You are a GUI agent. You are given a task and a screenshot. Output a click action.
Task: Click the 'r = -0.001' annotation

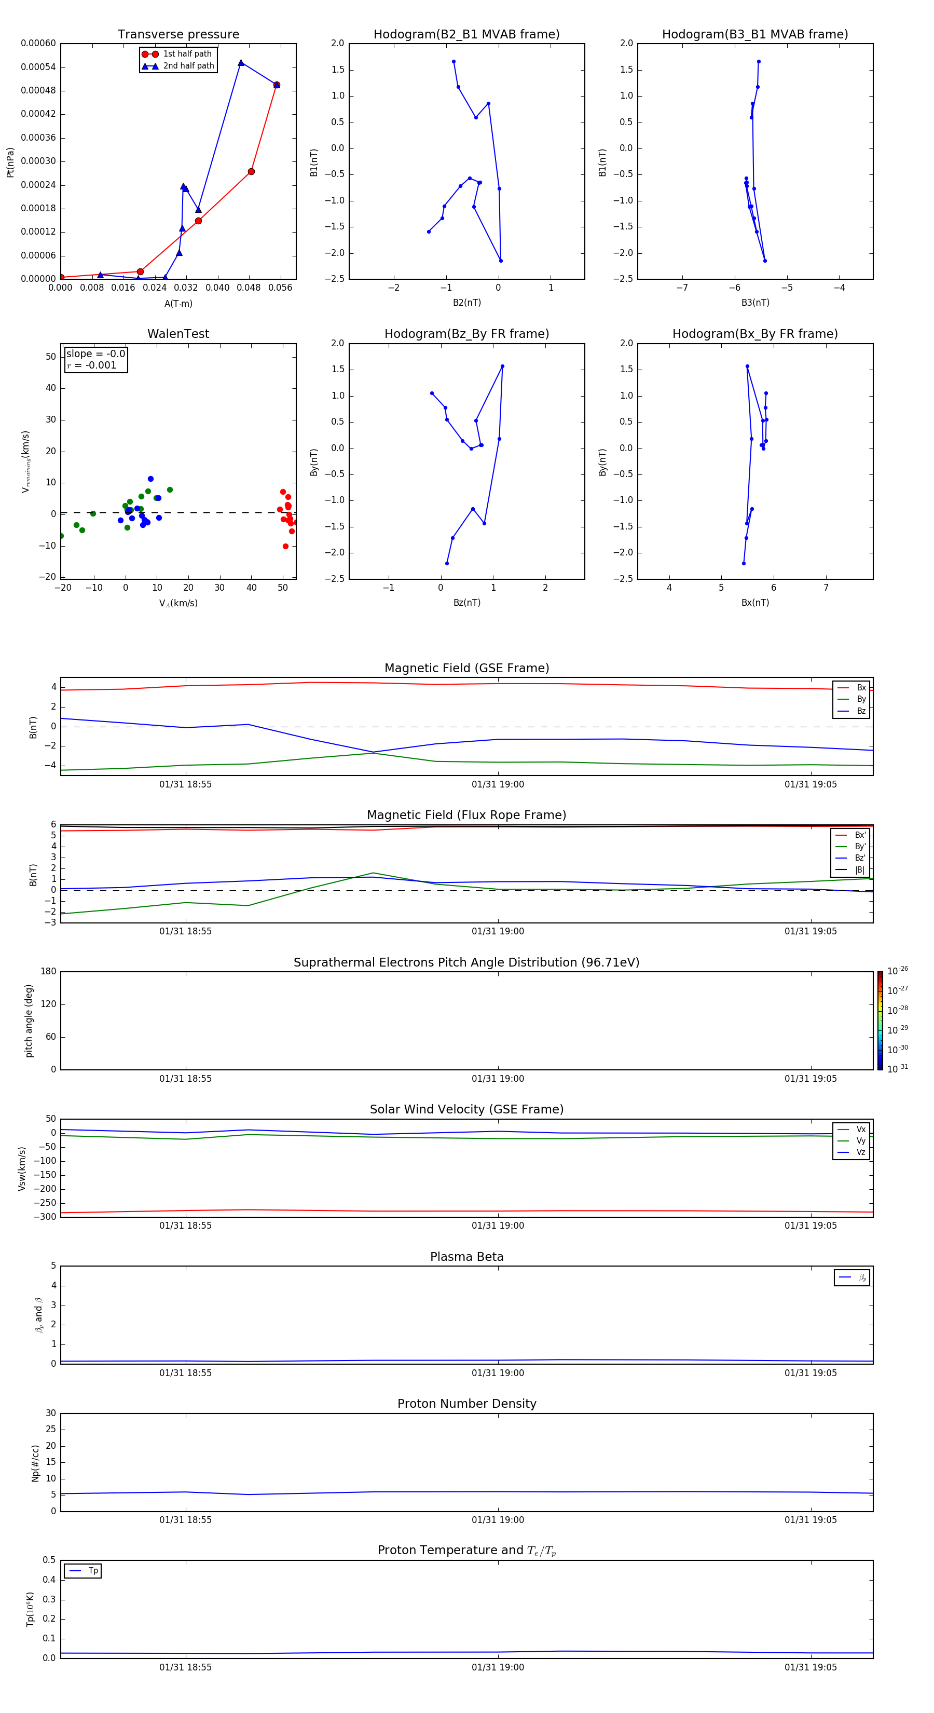point(92,365)
